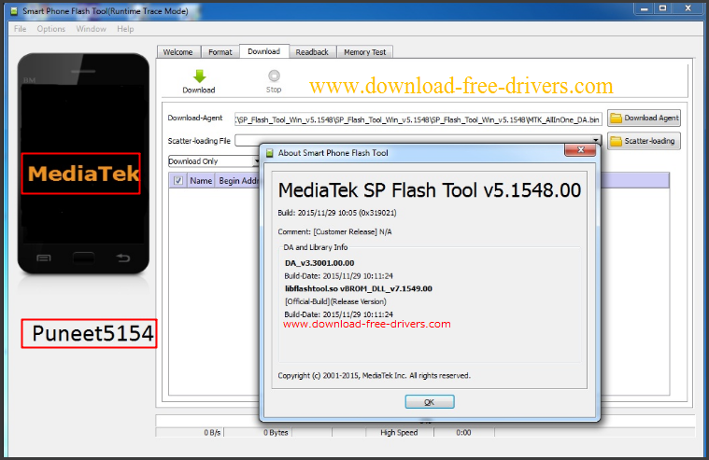The width and height of the screenshot is (709, 460).
Task: Click the MediaTek phone image
Action: pyautogui.click(x=83, y=163)
